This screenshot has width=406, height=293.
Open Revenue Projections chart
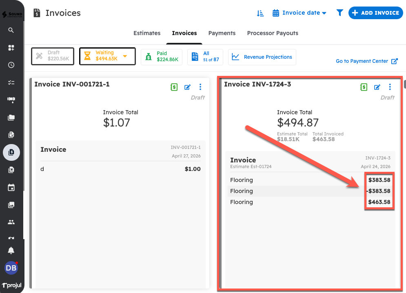(262, 57)
